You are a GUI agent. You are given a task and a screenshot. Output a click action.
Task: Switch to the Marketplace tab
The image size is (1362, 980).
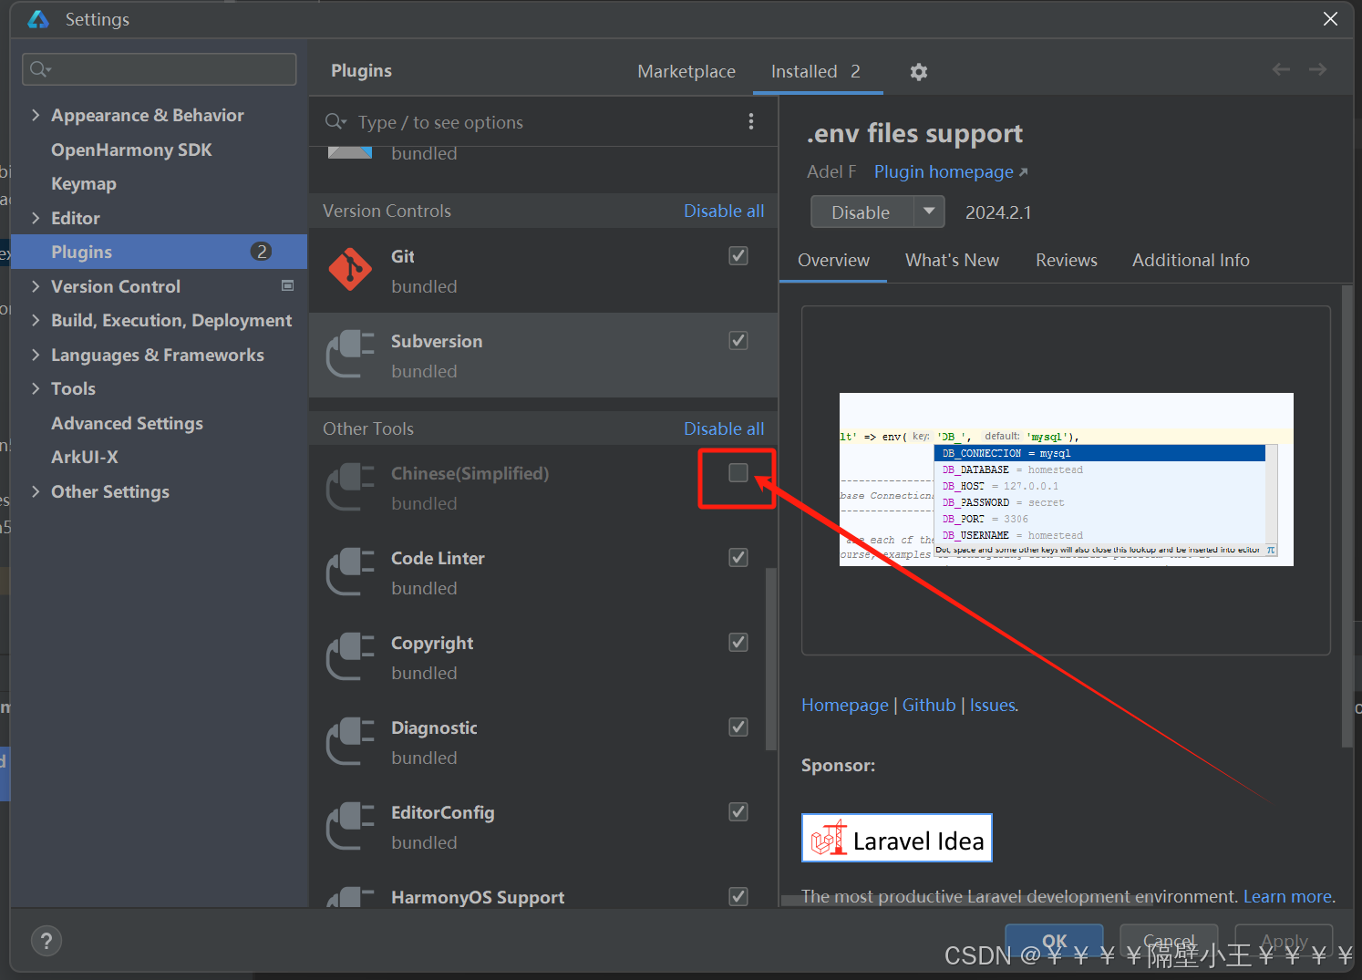(x=686, y=71)
